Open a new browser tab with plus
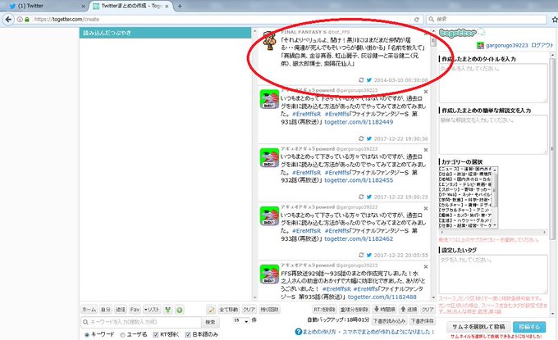 point(180,6)
